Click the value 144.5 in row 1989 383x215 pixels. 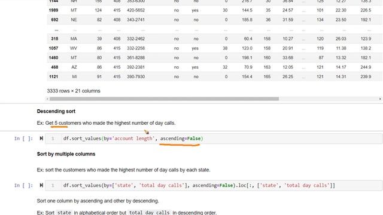(247, 10)
